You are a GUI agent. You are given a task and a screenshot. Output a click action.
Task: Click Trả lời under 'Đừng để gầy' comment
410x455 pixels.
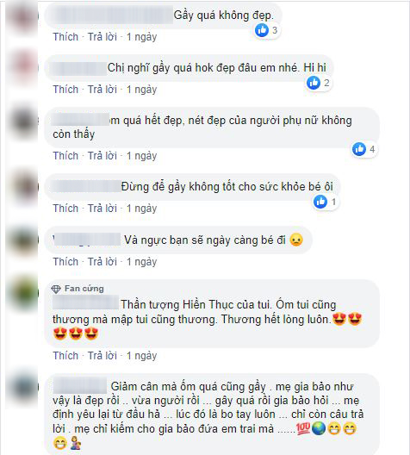[102, 209]
